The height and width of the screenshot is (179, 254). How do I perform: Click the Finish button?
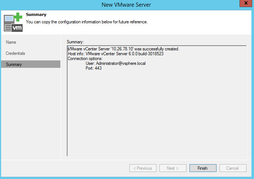(x=203, y=168)
